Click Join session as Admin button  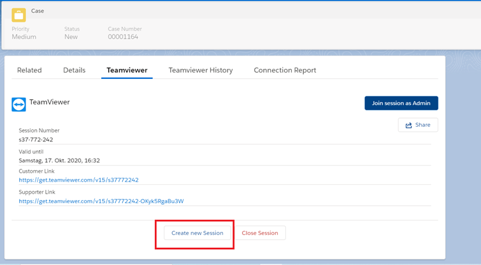tap(401, 103)
